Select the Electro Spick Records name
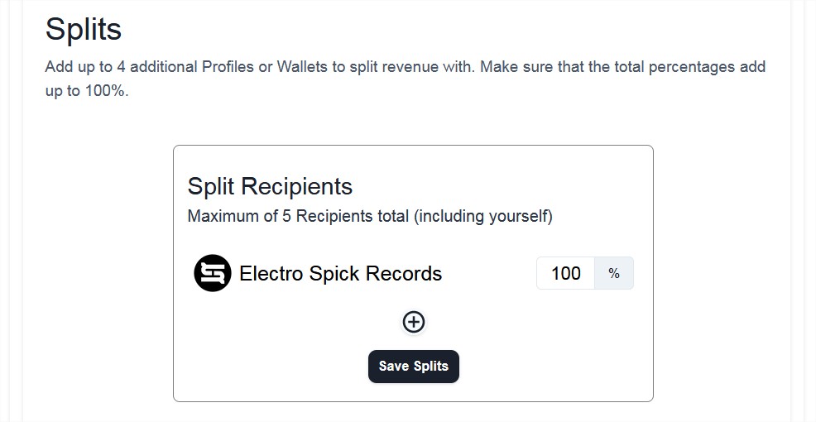The height and width of the screenshot is (422, 816). 340,274
